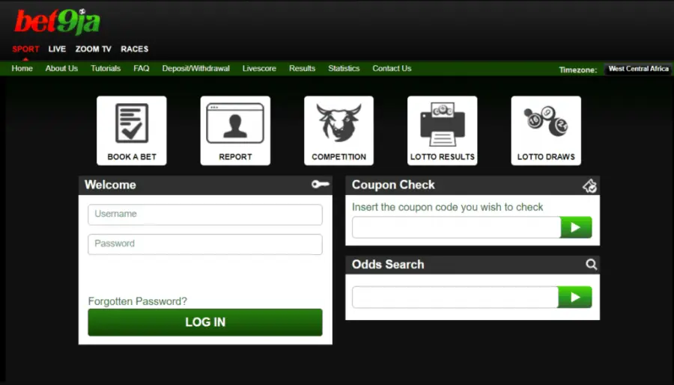Open the RACES tab

tap(135, 49)
